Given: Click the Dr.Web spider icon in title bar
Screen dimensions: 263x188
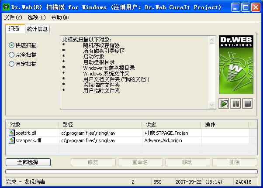Looking at the screenshot, I should [x=6, y=7].
